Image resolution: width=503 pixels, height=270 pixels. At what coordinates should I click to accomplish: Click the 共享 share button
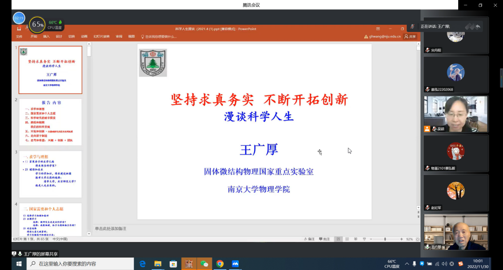[410, 37]
